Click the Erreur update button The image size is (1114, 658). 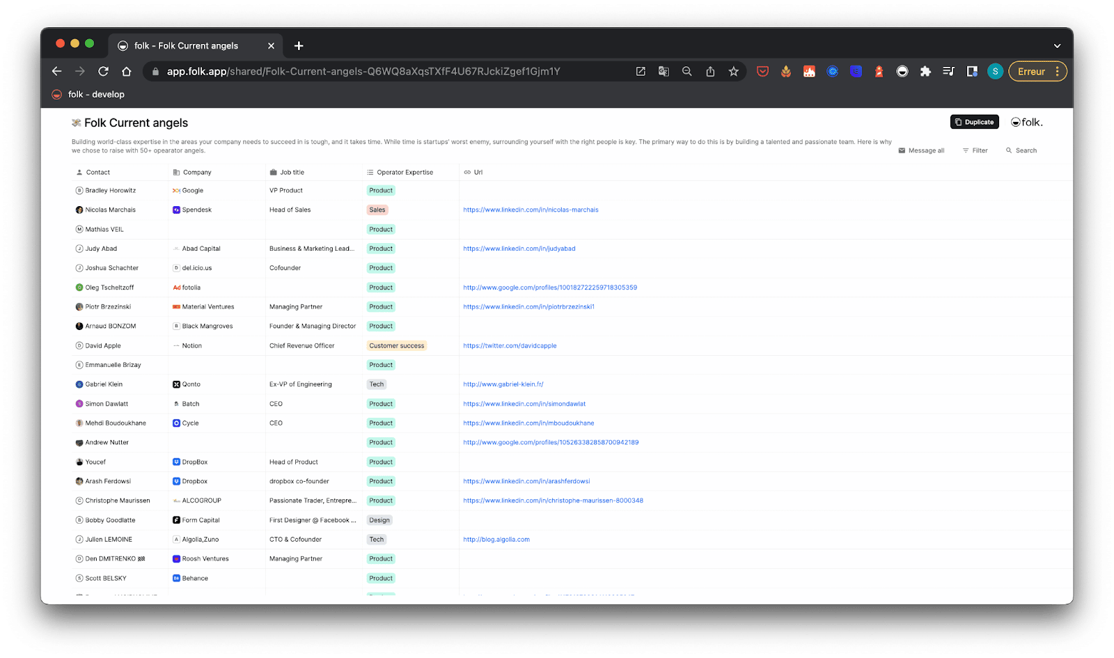(1037, 71)
